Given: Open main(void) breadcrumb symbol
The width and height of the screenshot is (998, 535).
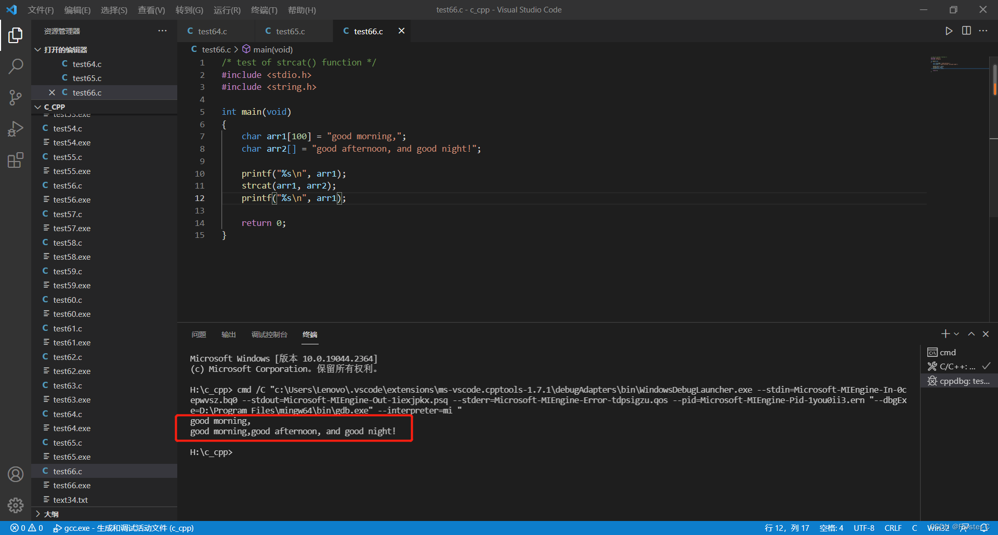Looking at the screenshot, I should [x=268, y=49].
